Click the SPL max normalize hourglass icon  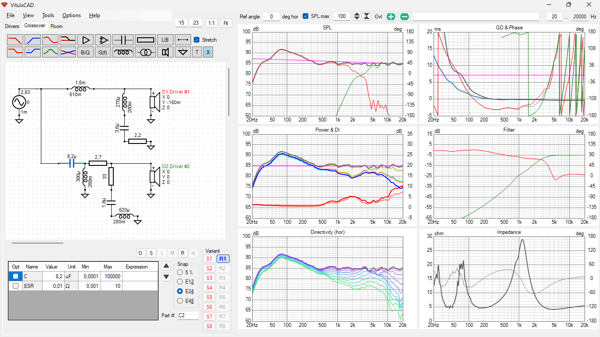[x=366, y=16]
